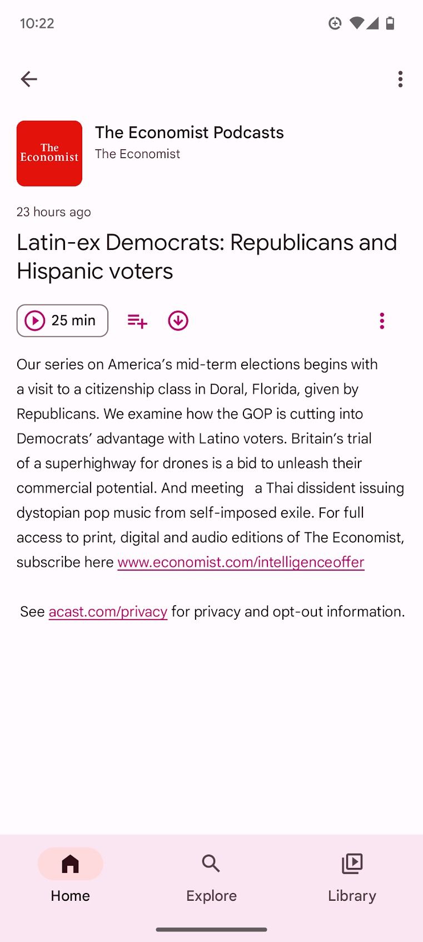Tap the cellular signal strength icon
The width and height of the screenshot is (423, 942).
click(373, 23)
